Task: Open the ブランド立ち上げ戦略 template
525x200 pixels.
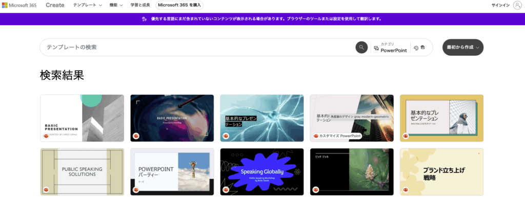Action: (x=441, y=172)
